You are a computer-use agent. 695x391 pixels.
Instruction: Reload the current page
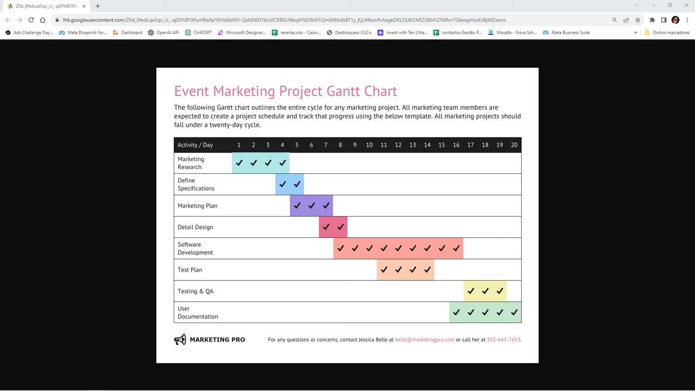coord(31,20)
